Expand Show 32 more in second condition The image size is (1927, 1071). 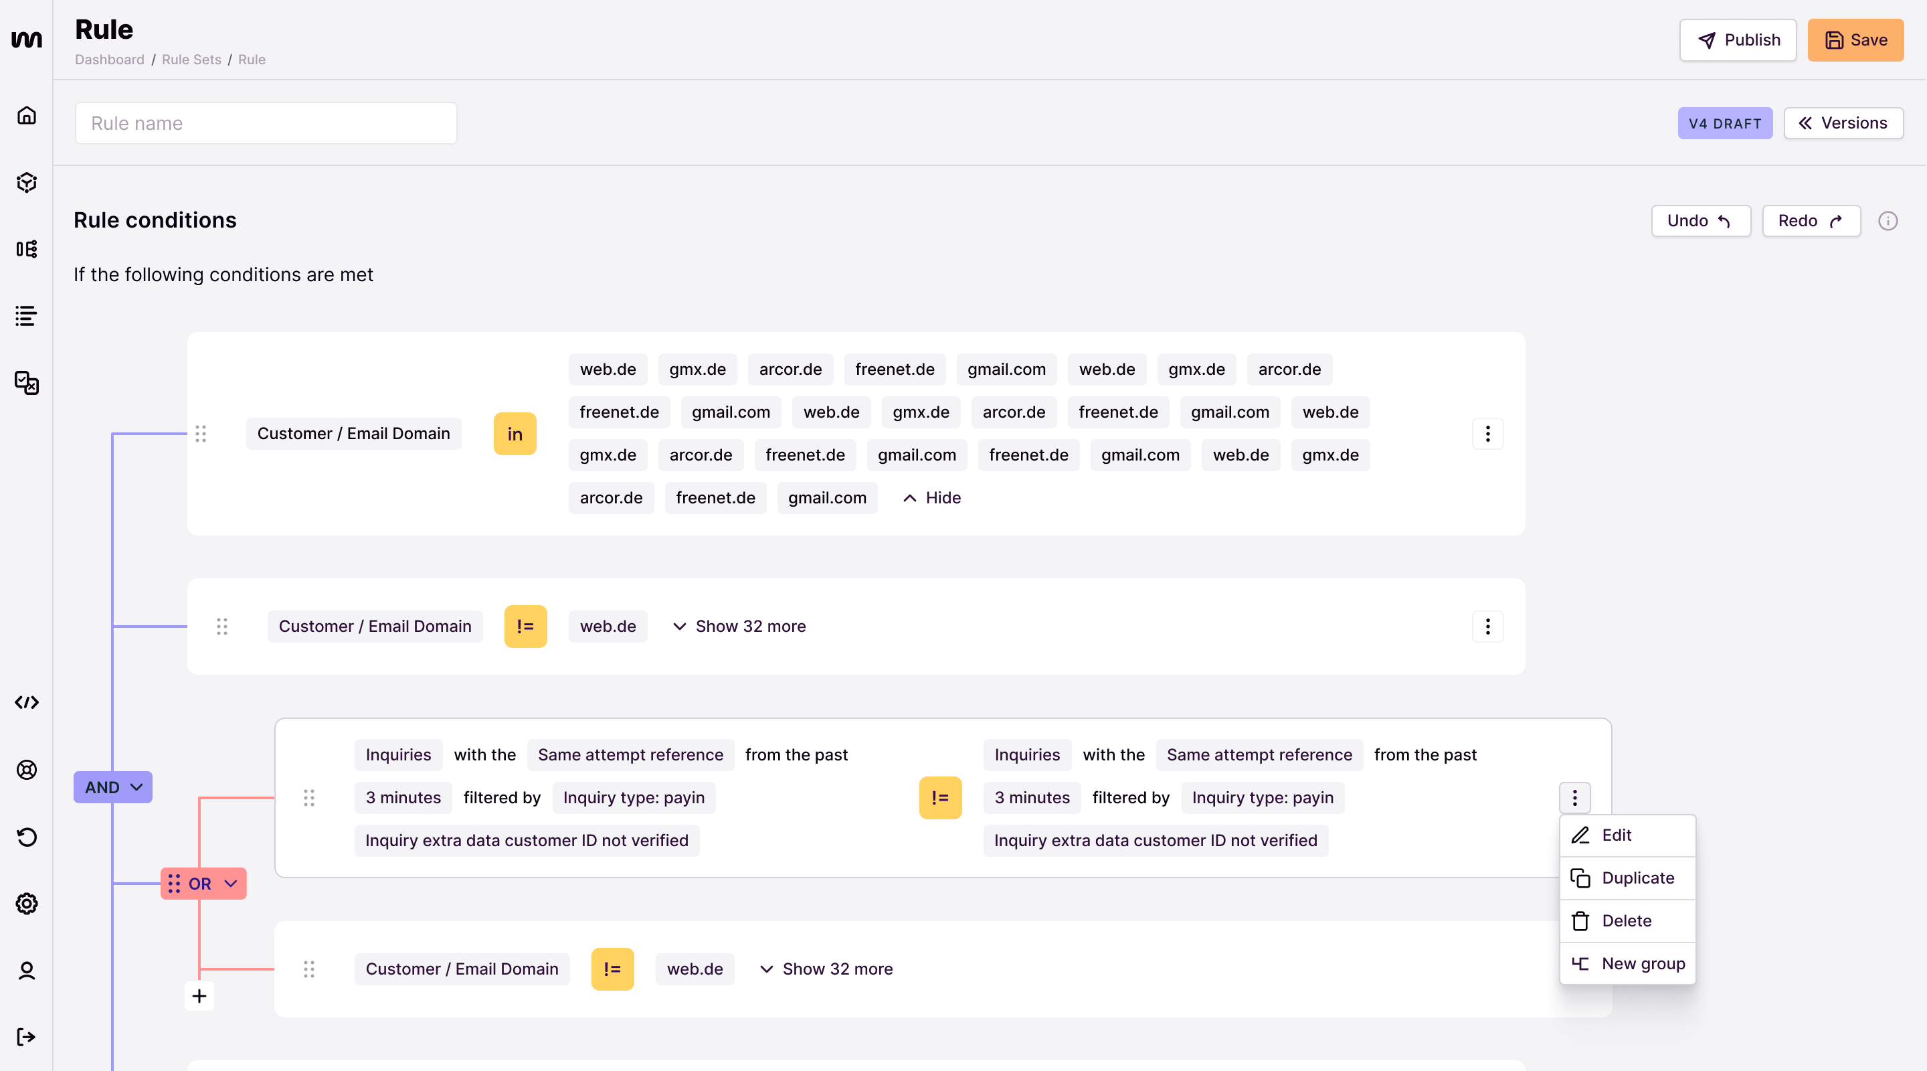(739, 627)
